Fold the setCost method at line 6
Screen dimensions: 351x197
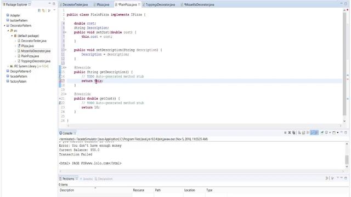[66, 32]
